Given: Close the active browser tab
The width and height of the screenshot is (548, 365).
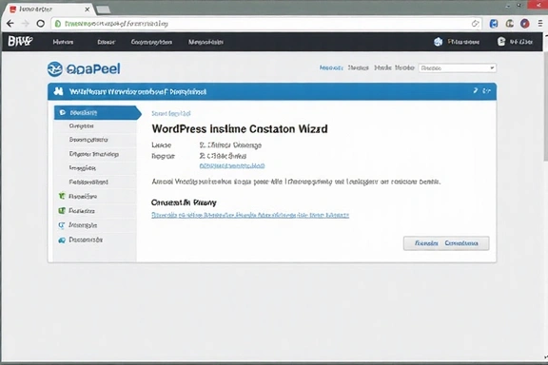Looking at the screenshot, I should 87,10.
